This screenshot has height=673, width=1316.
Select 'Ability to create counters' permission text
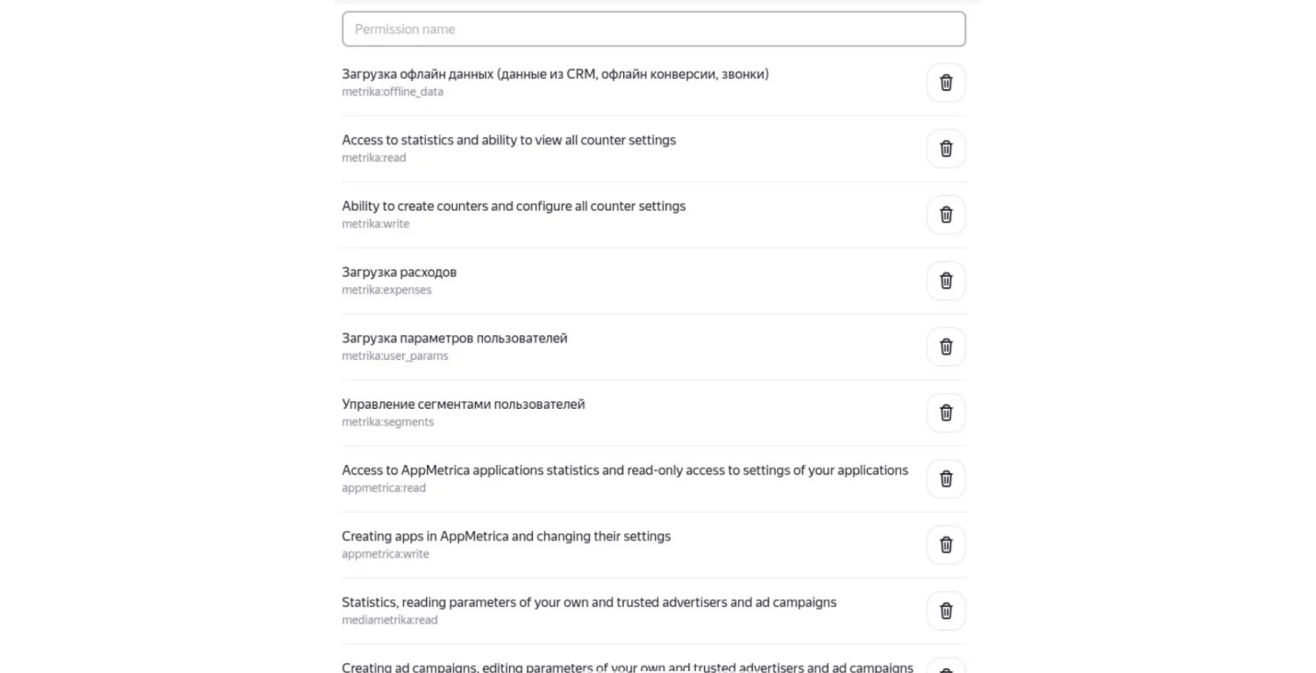point(514,206)
